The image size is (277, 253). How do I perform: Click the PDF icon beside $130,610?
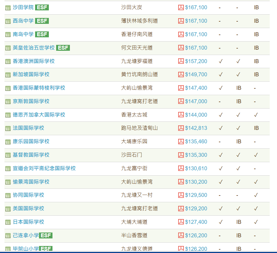(181, 168)
